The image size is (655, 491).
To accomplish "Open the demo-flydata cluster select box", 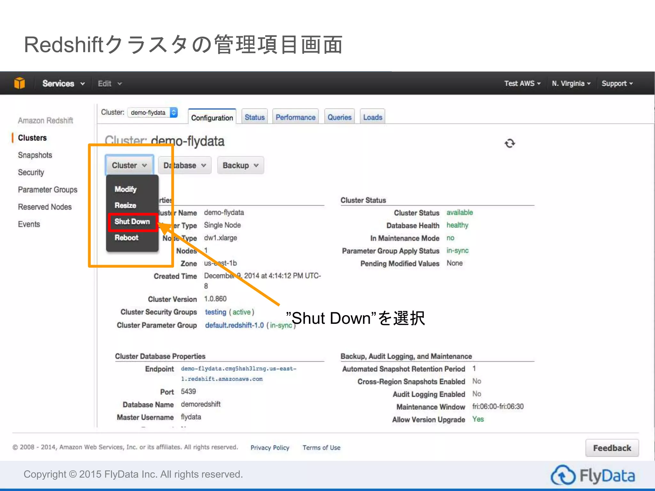I will 152,113.
